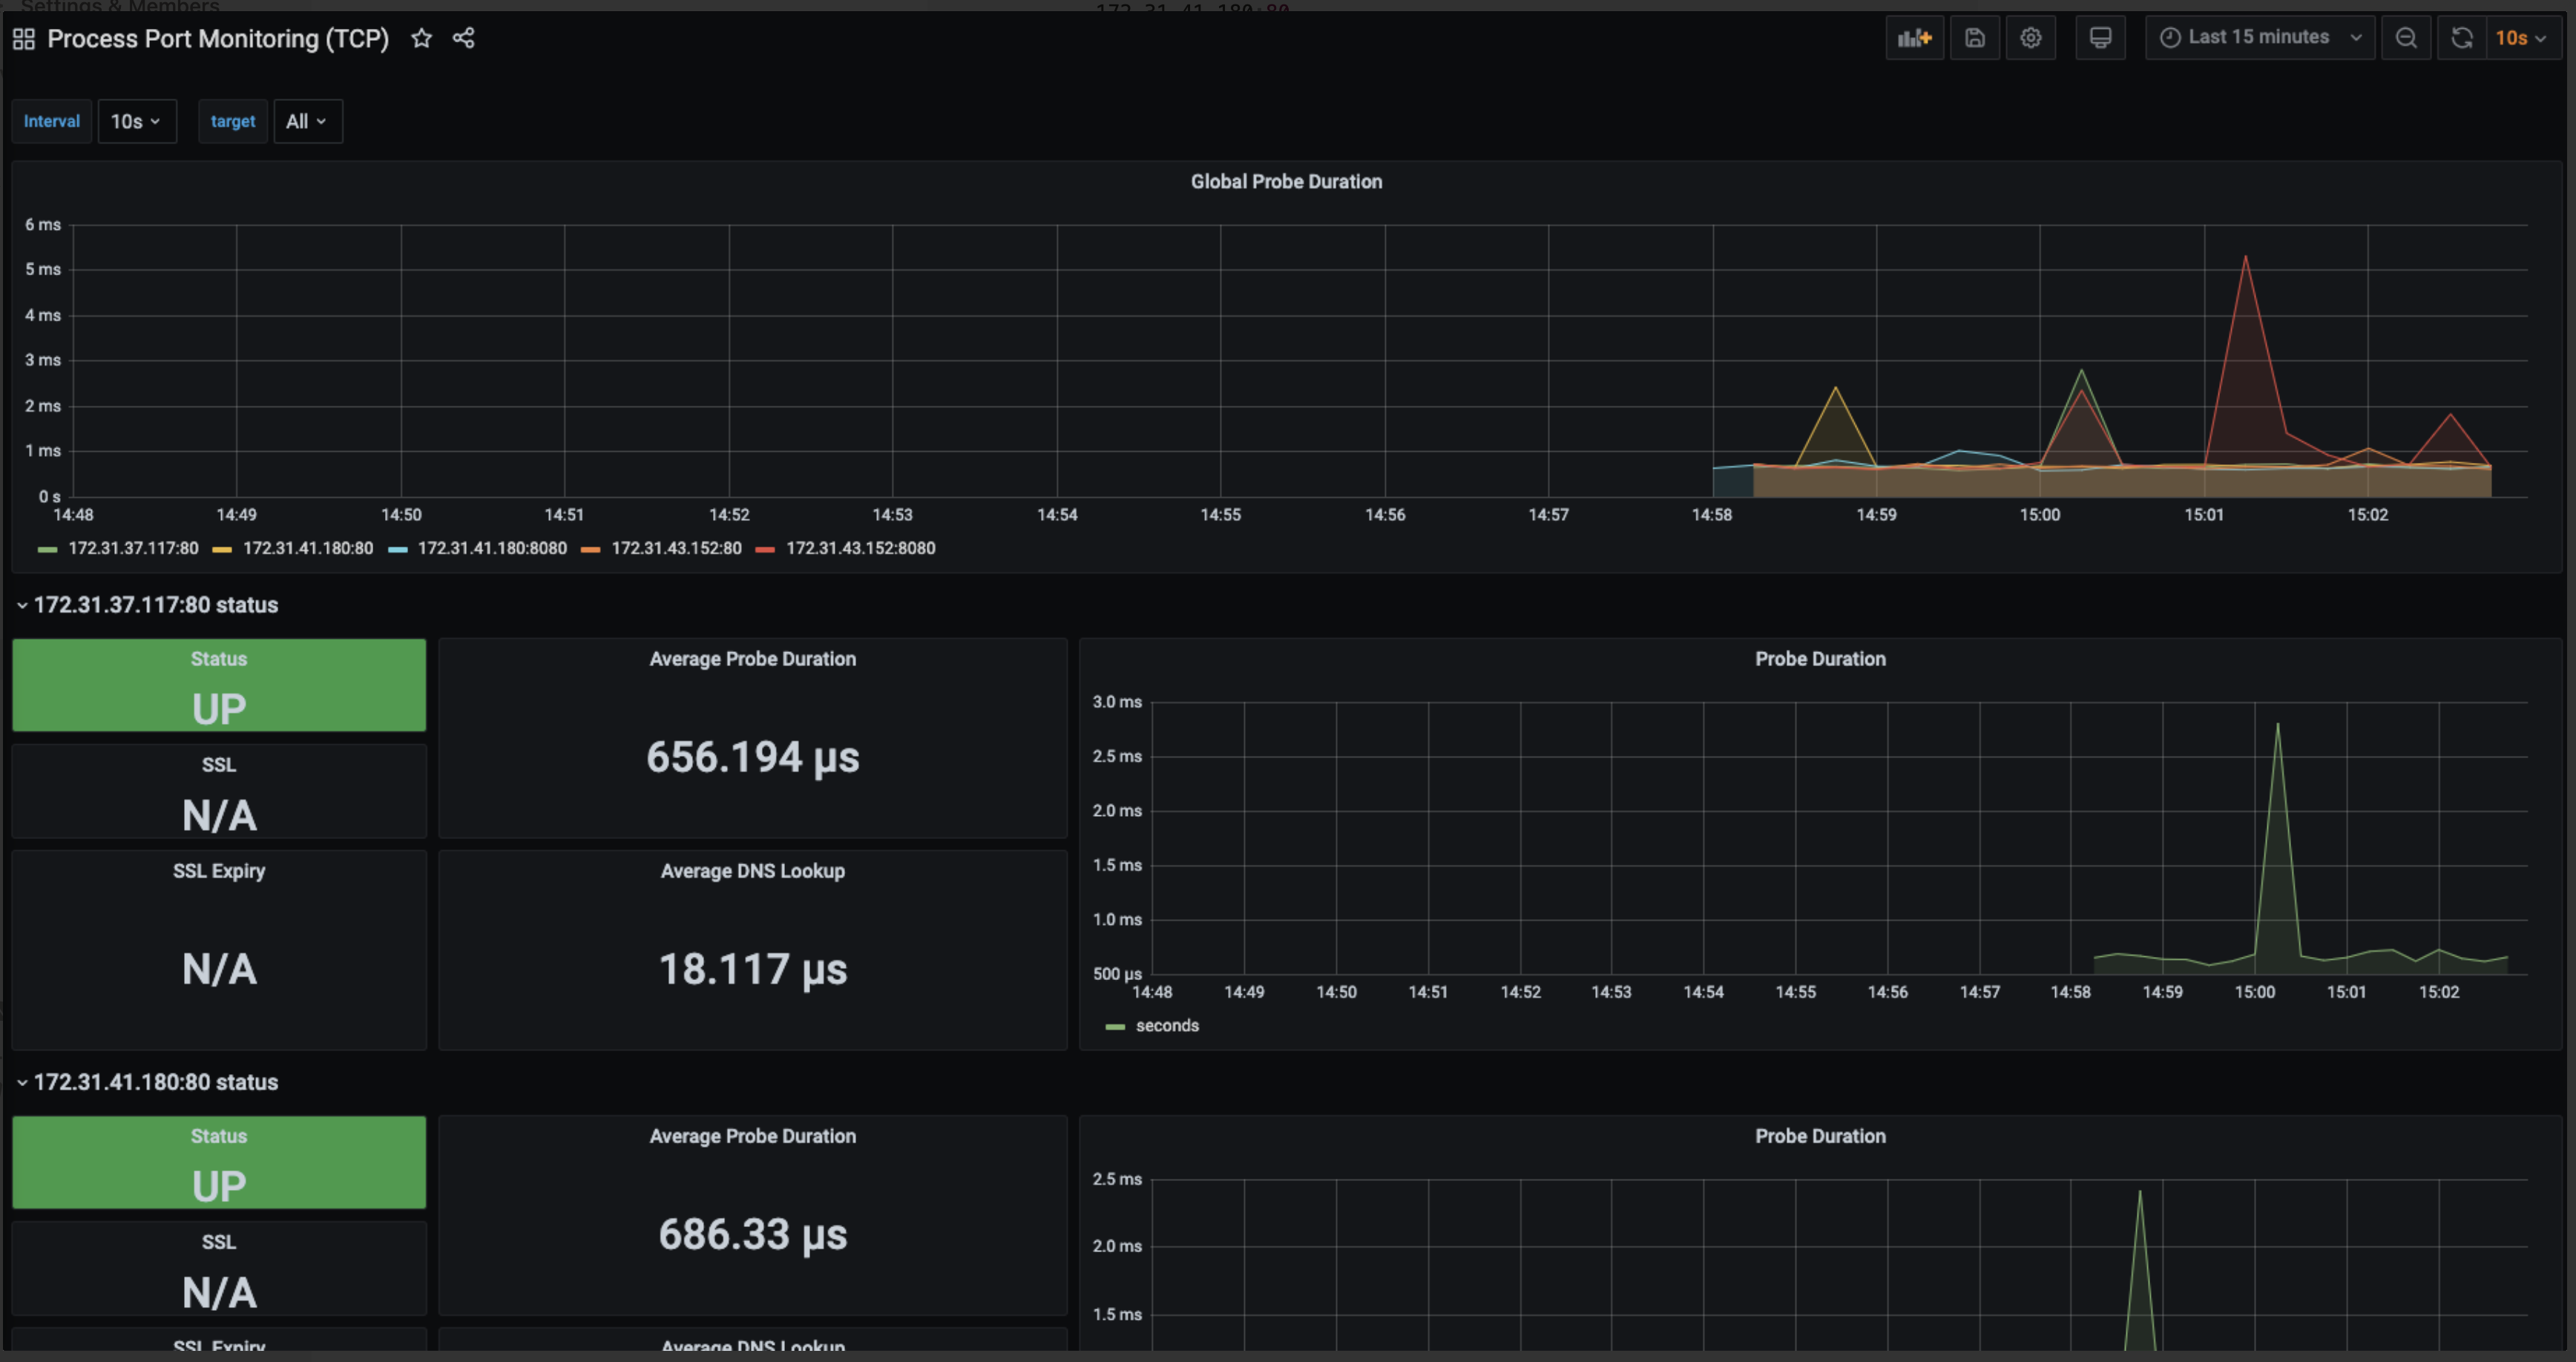Viewport: 2576px width, 1362px height.
Task: Toggle 172.31.41.180:8080 series in legend
Action: tap(491, 548)
